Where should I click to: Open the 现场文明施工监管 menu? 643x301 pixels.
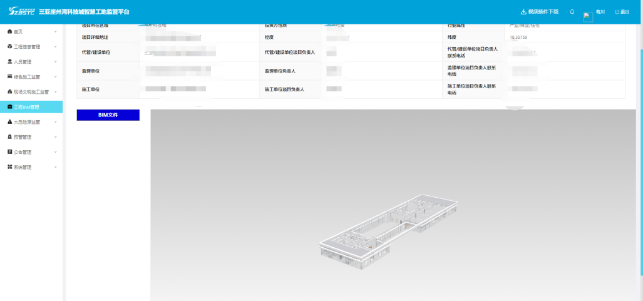pyautogui.click(x=31, y=92)
